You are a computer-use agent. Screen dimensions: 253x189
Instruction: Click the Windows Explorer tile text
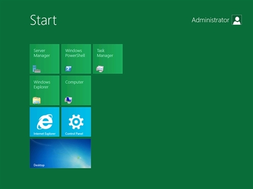(42, 85)
